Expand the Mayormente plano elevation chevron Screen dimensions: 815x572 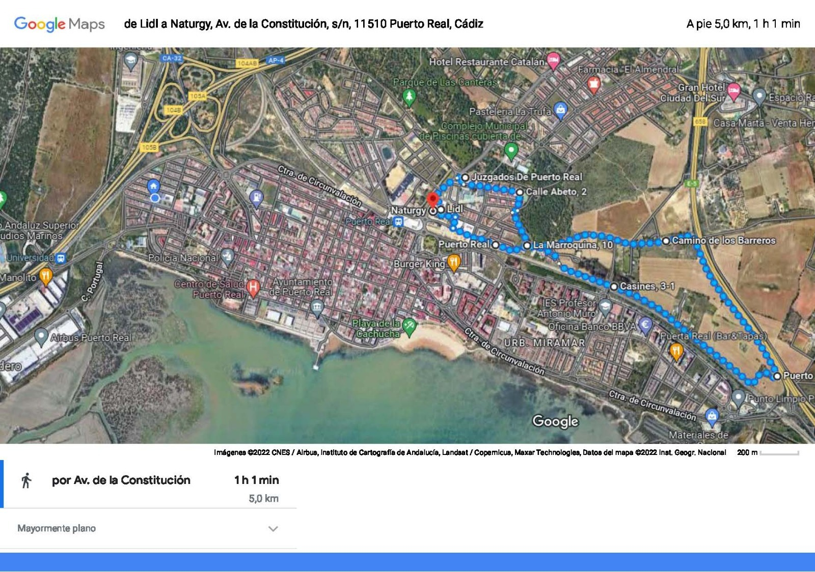tap(273, 529)
